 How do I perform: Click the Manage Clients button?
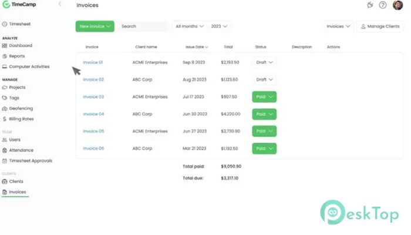click(380, 26)
